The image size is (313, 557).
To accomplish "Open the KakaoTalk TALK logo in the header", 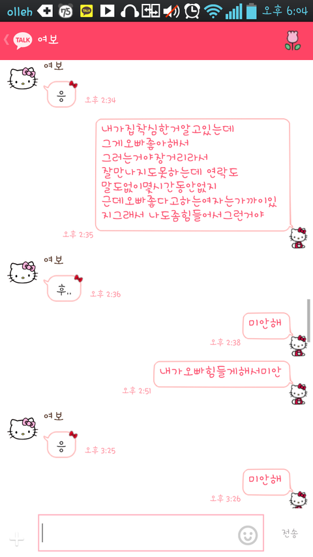I will click(23, 40).
